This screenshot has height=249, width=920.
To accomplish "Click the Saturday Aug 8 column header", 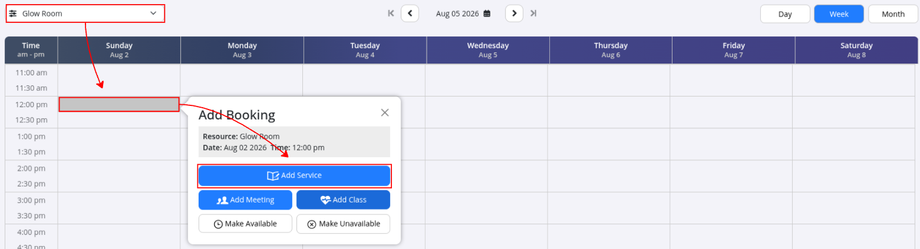I will pos(856,50).
